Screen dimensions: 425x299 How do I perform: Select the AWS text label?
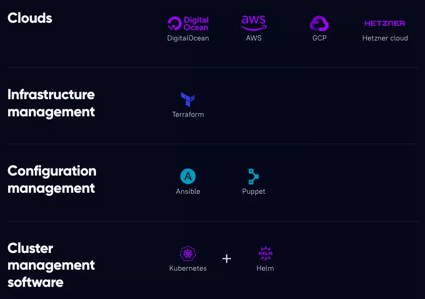pos(254,38)
